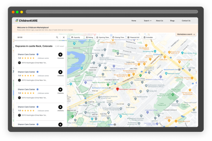212x141 pixels.
Task: Click the zip code search field
Action: (35, 37)
